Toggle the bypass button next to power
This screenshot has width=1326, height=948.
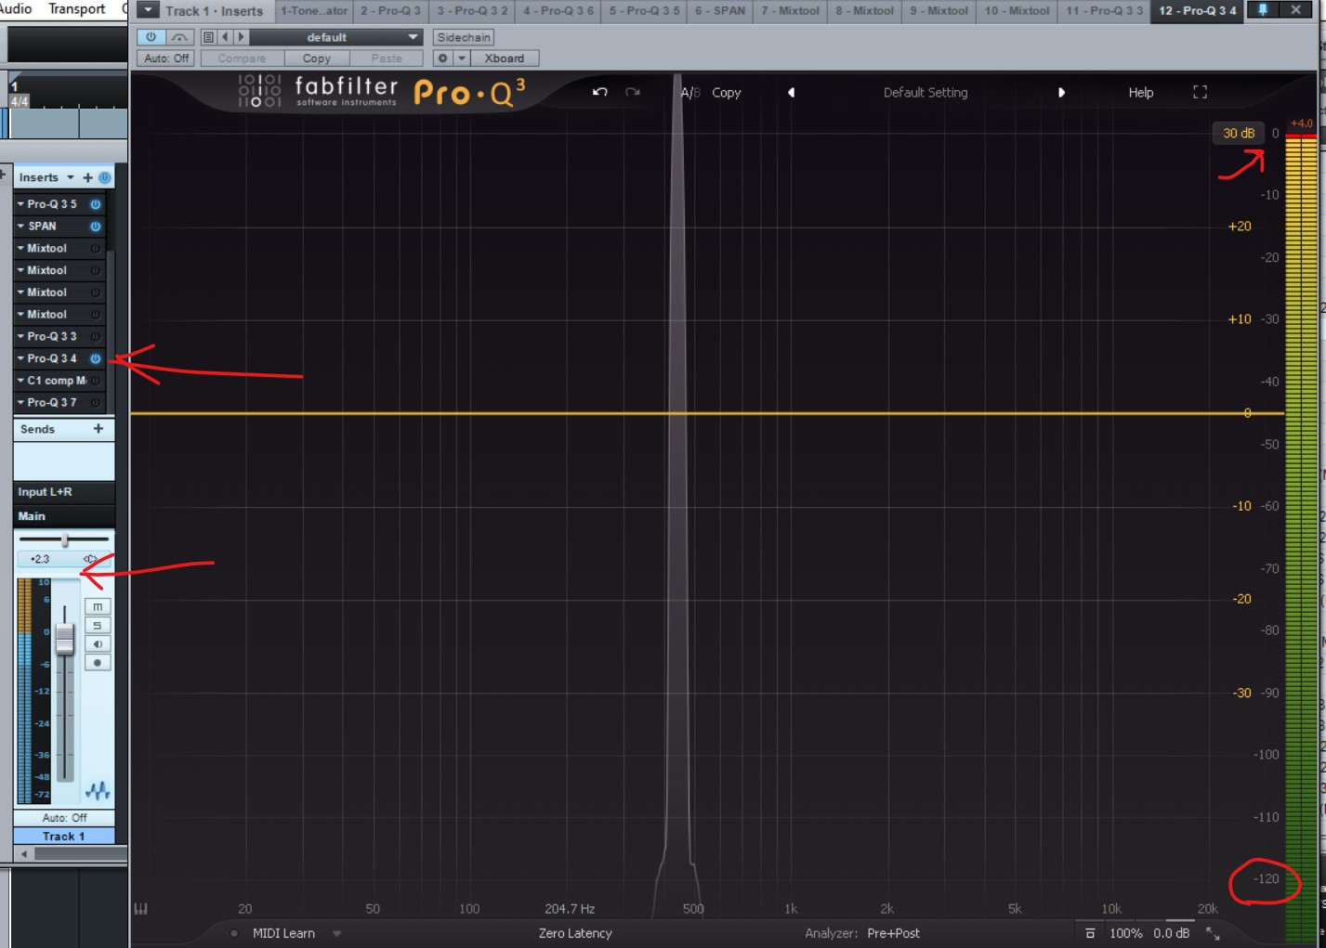coord(179,37)
